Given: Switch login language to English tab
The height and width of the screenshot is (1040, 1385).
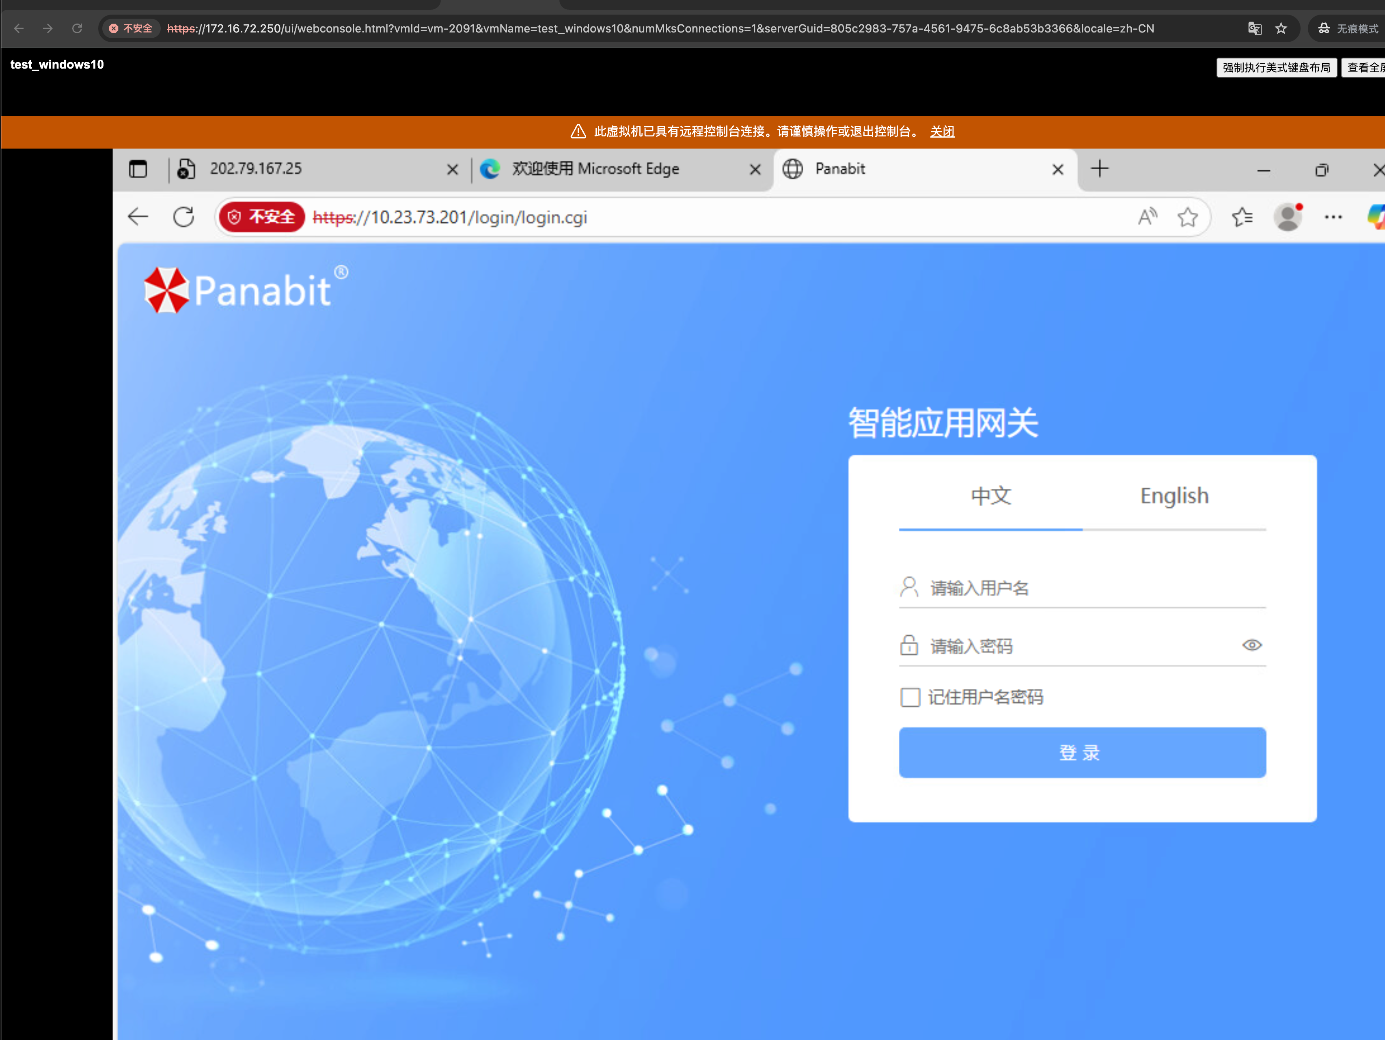Looking at the screenshot, I should (1174, 496).
